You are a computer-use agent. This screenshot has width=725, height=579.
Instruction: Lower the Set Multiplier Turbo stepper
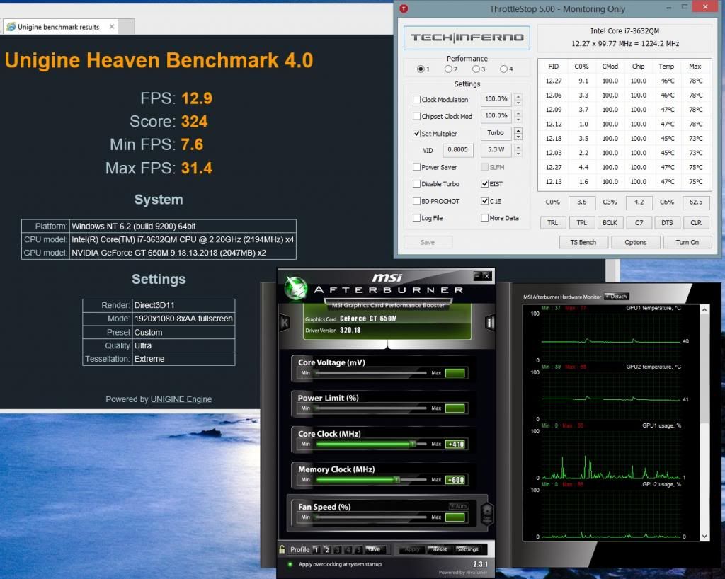(x=518, y=137)
